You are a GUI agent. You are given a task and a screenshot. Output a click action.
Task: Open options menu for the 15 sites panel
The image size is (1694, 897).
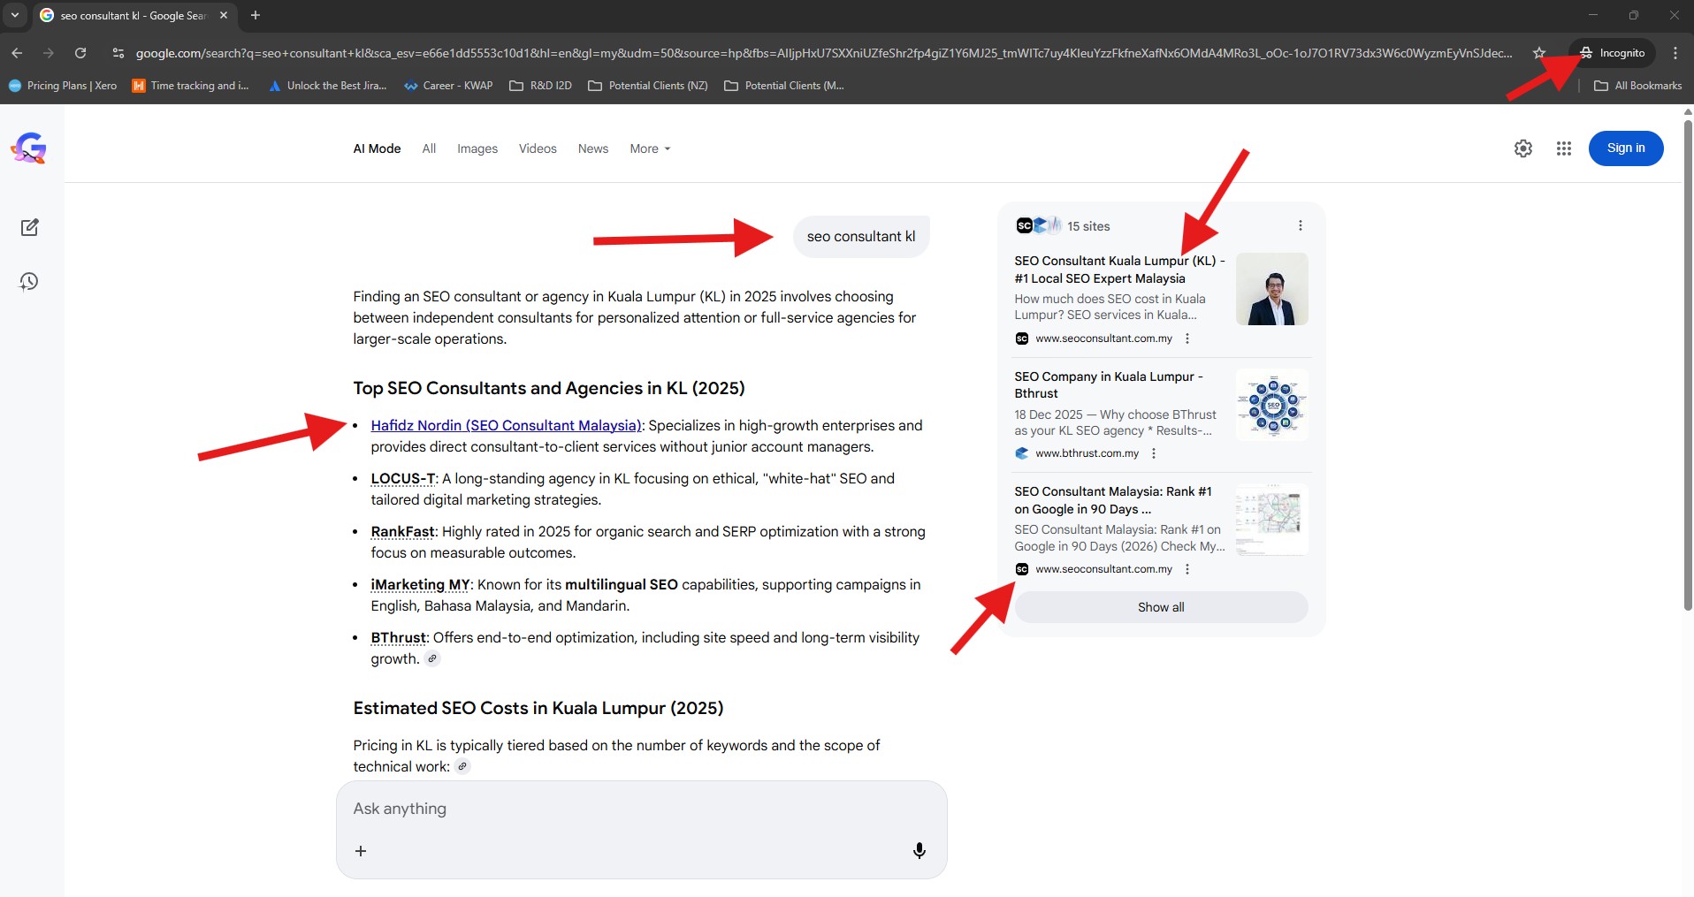1301,225
